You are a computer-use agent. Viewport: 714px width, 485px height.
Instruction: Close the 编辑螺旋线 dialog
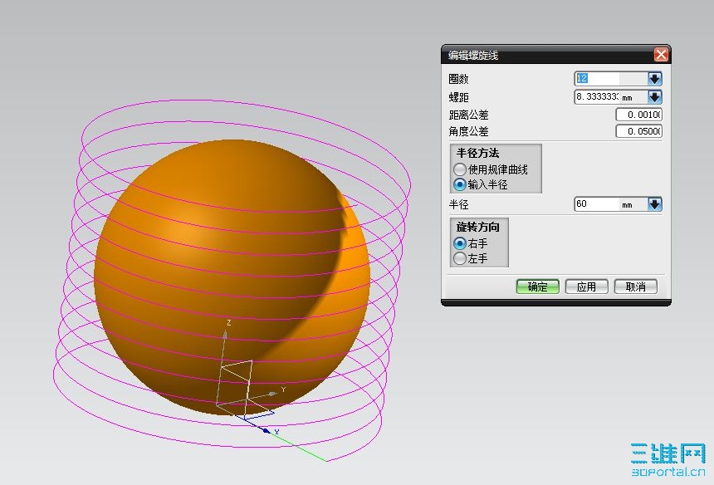(661, 55)
